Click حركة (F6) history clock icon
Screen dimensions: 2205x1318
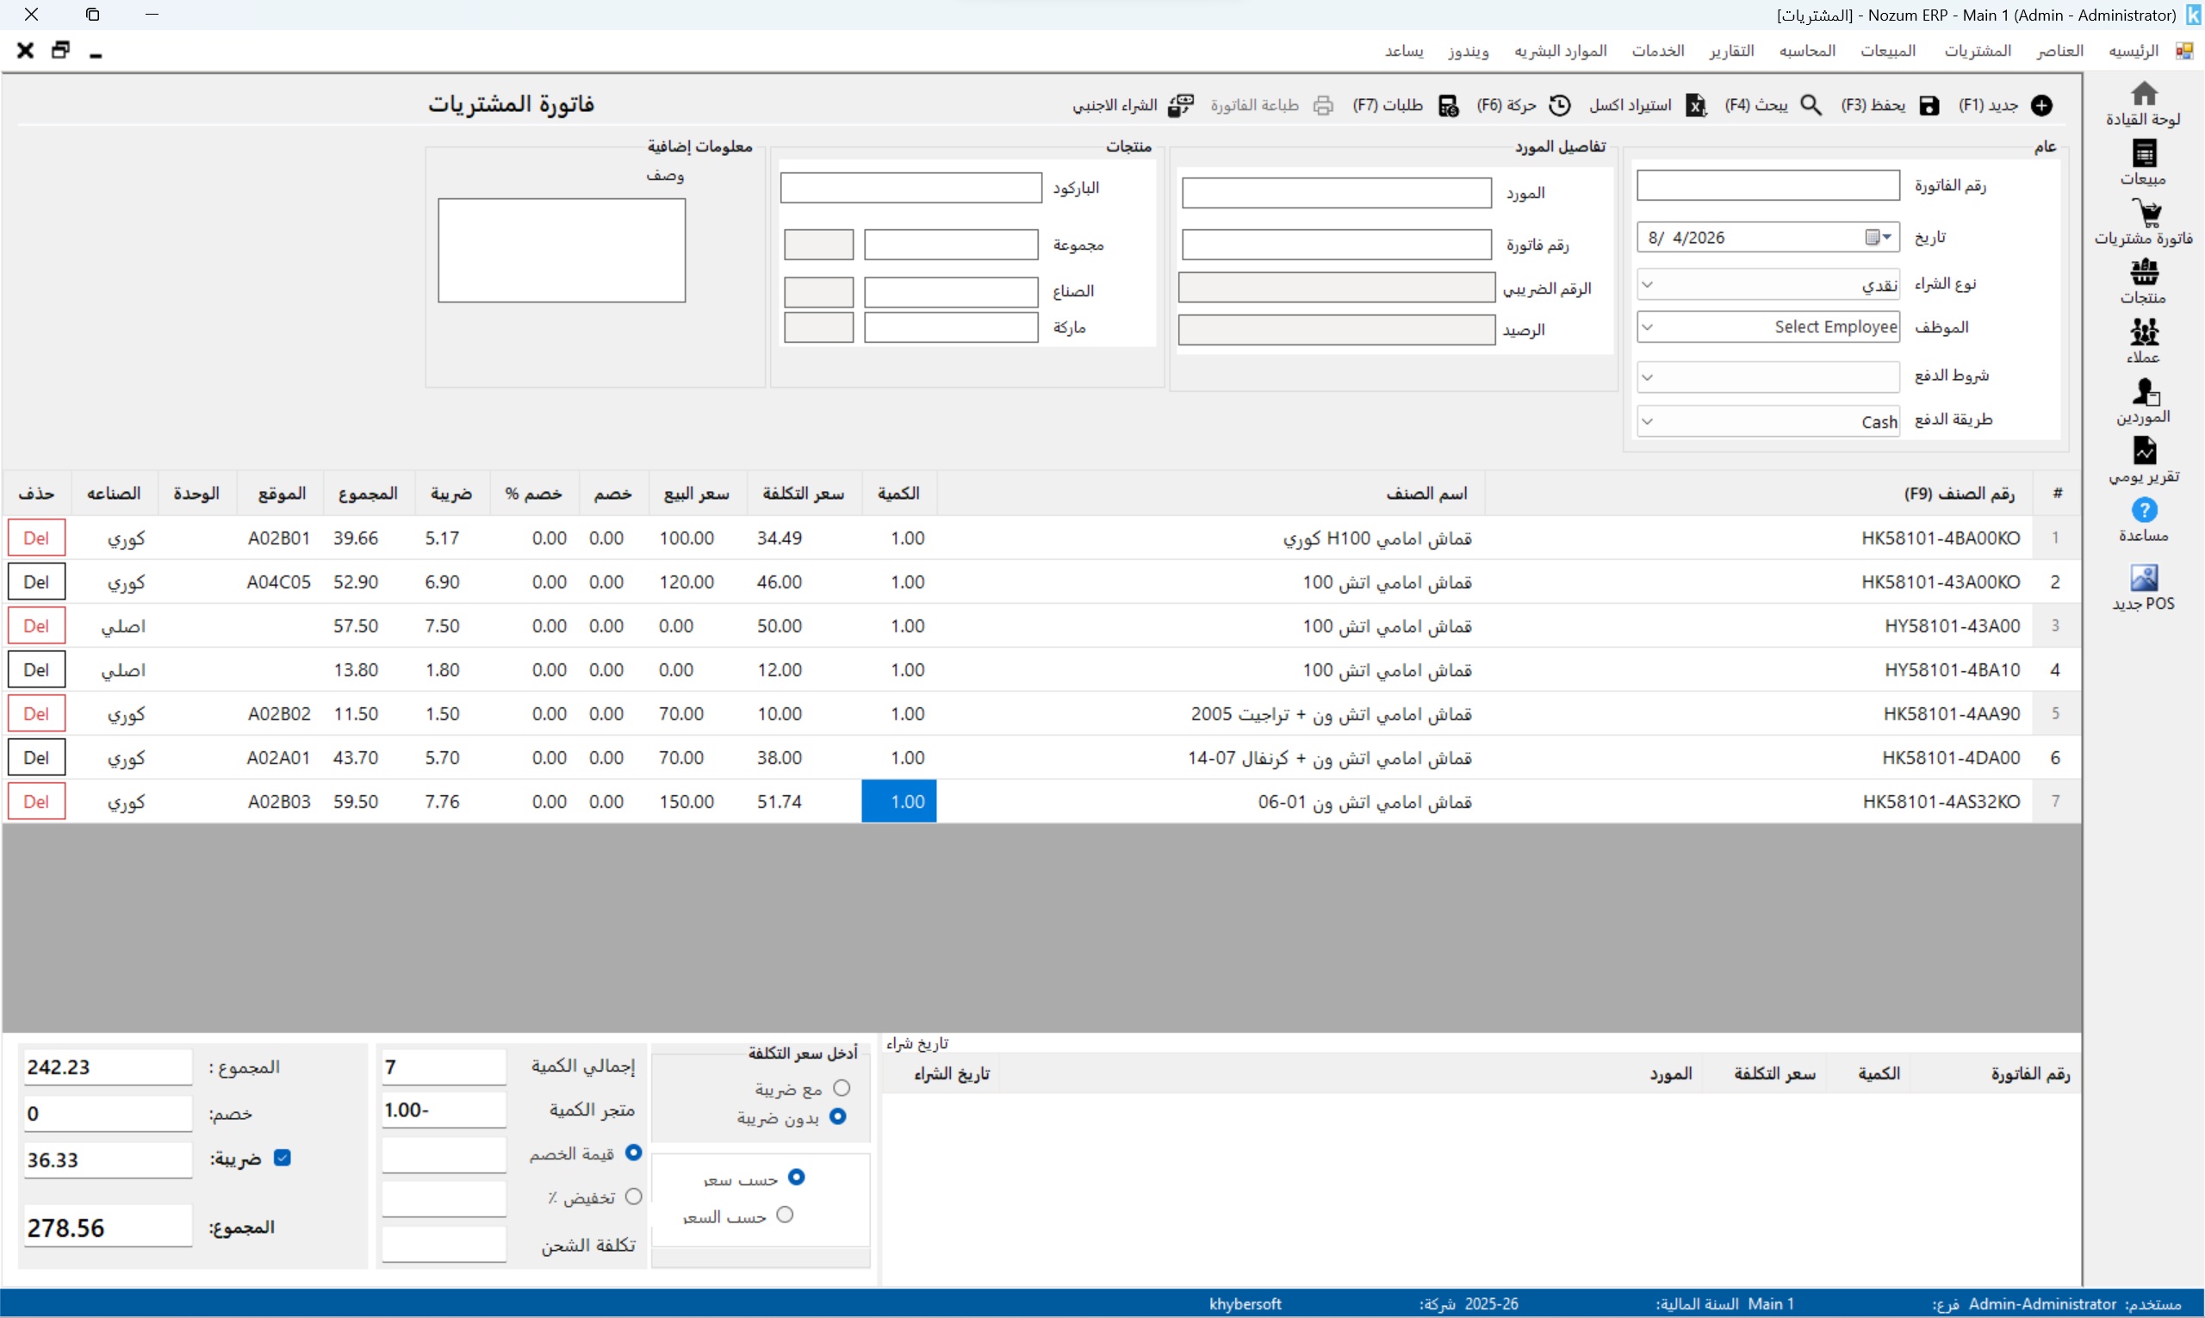[1559, 106]
